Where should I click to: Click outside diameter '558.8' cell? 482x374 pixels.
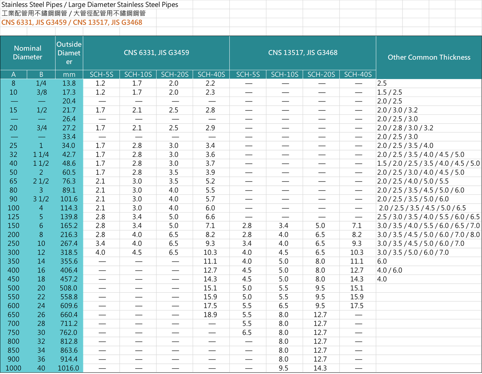point(69,297)
